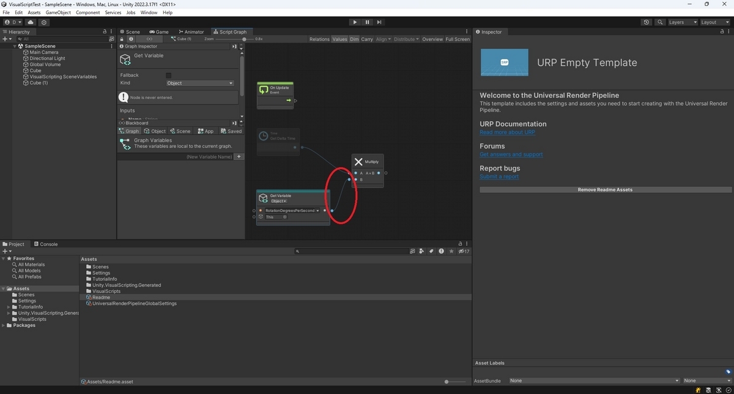Select the Multiply node X icon

[x=358, y=162]
